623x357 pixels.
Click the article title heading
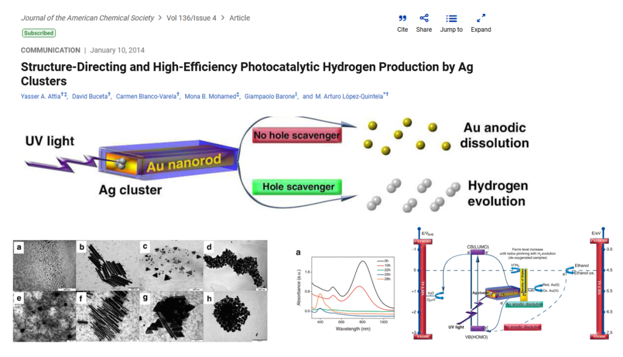click(x=247, y=73)
